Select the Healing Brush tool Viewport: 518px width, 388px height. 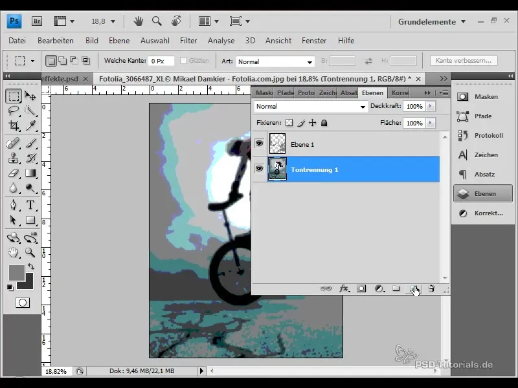(x=14, y=144)
